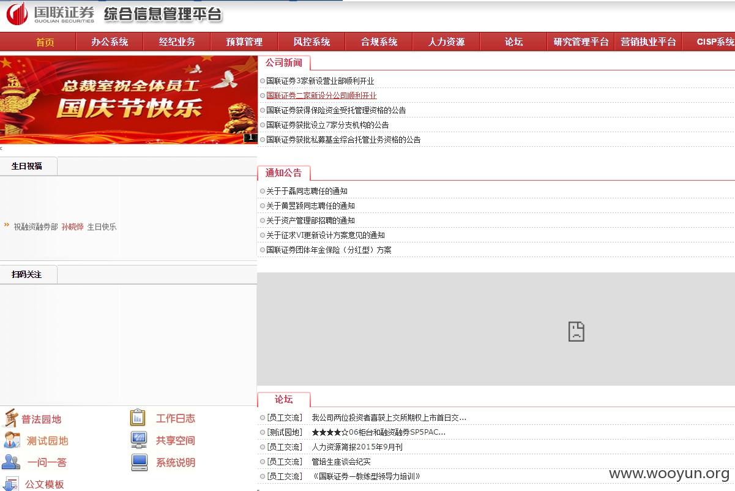Click the [测试园地] category tag in forum list

(285, 432)
